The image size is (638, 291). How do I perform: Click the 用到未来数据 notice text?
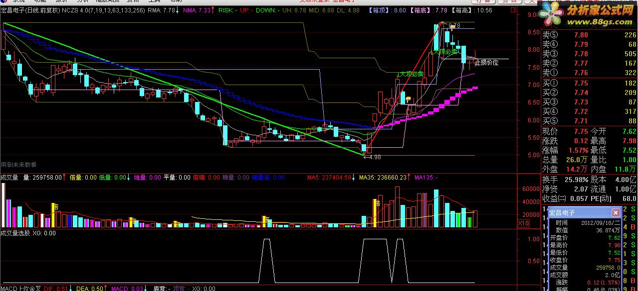(x=18, y=165)
